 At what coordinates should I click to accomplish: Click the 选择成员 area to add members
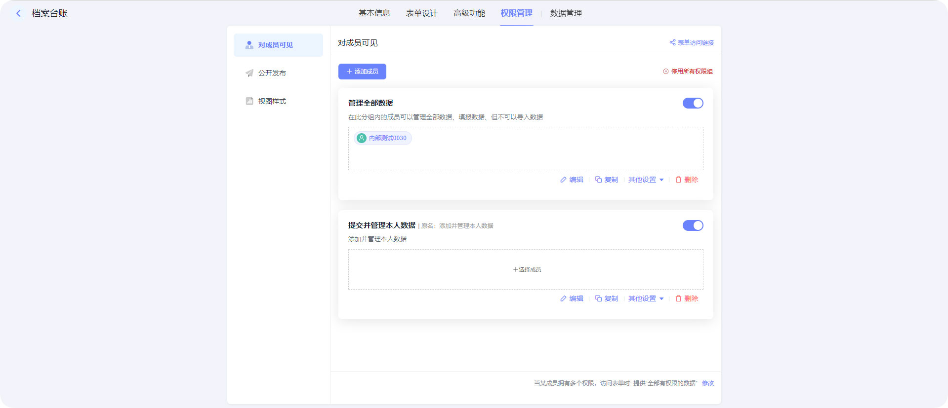(x=527, y=269)
